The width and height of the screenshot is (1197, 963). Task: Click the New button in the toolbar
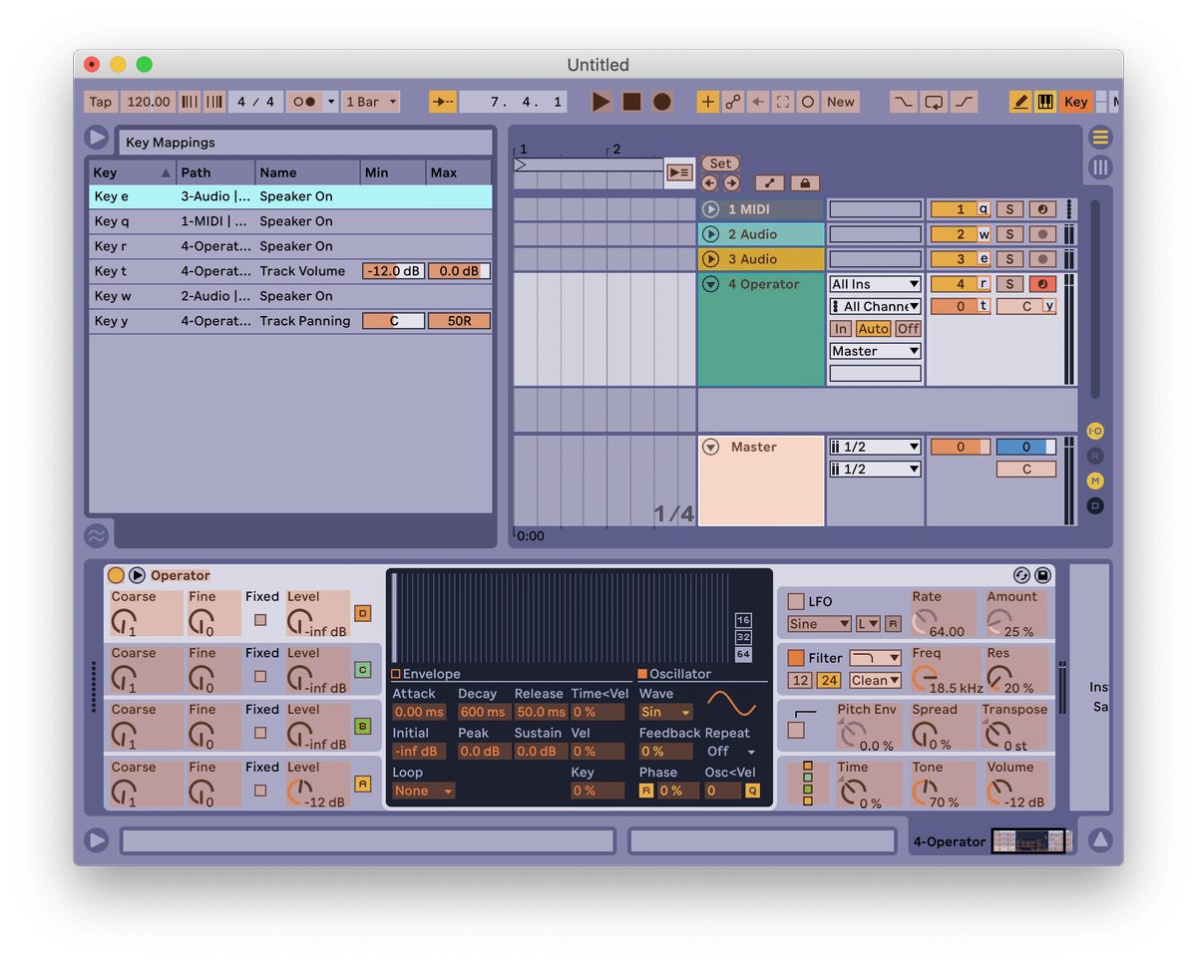pyautogui.click(x=841, y=102)
